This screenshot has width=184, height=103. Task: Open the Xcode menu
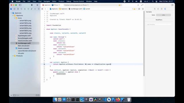click(18, 1)
